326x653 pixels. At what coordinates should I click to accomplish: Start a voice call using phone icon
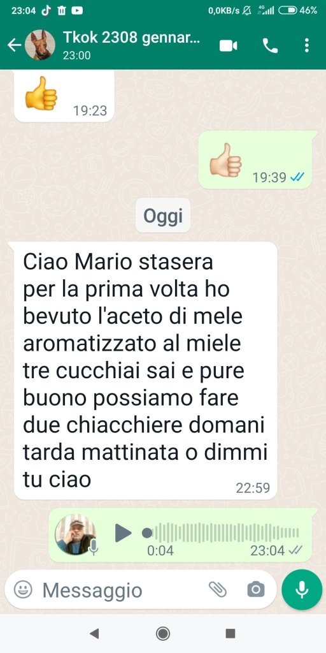click(270, 45)
